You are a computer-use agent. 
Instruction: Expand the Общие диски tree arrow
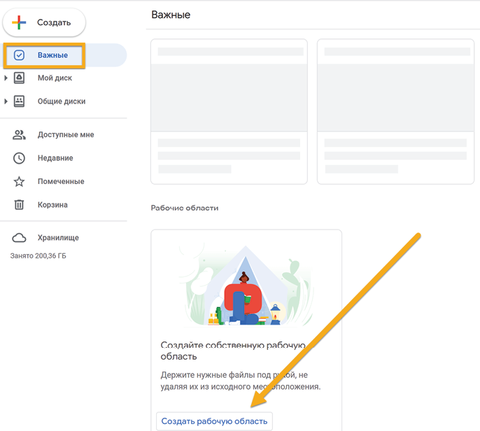[6, 101]
